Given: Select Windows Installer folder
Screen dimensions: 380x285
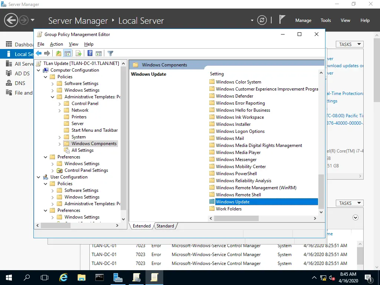Looking at the screenshot, I should pyautogui.click(x=230, y=124).
